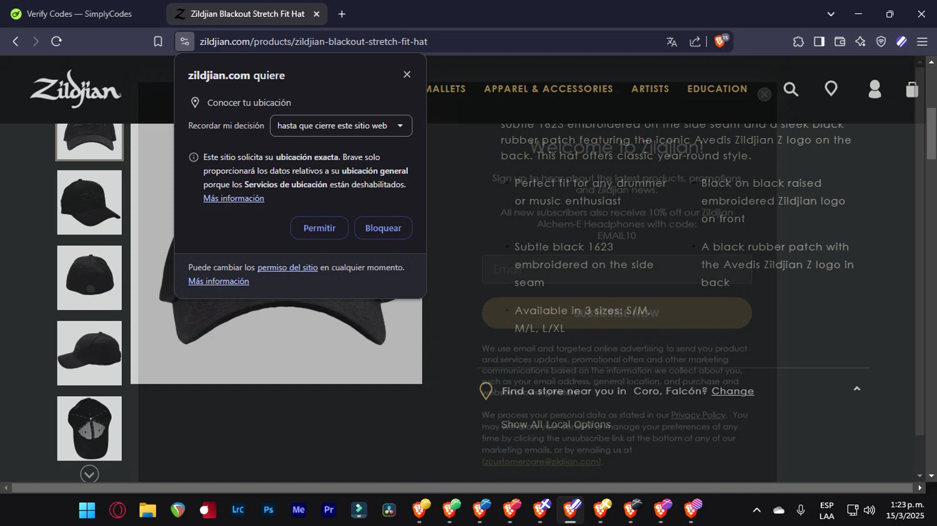Click Show All Local Options
Viewport: 937px width, 526px height.
[x=555, y=424]
